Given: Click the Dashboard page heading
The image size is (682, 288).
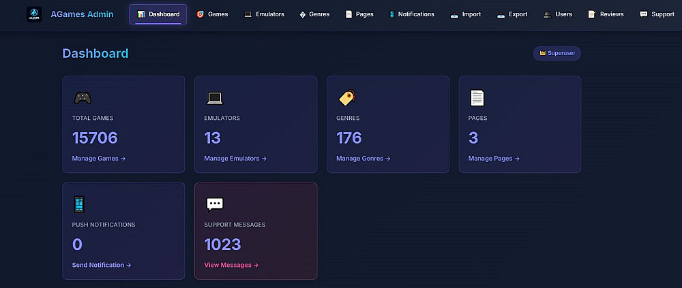Looking at the screenshot, I should [x=95, y=53].
